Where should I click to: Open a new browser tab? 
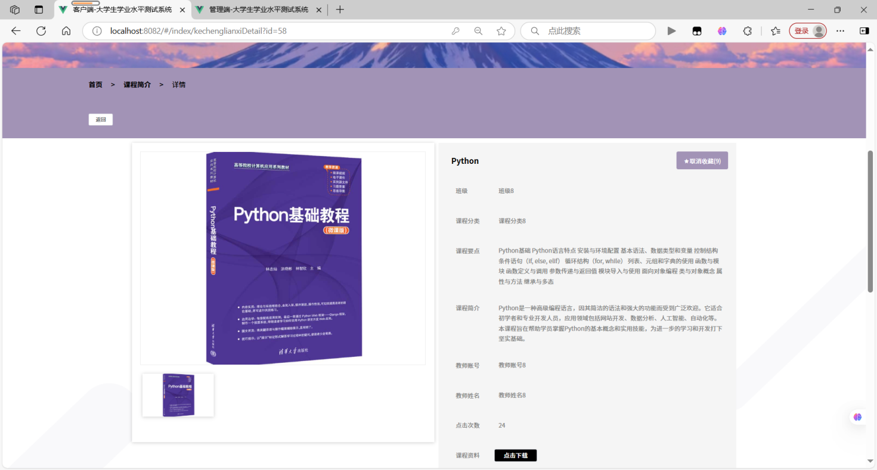340,10
